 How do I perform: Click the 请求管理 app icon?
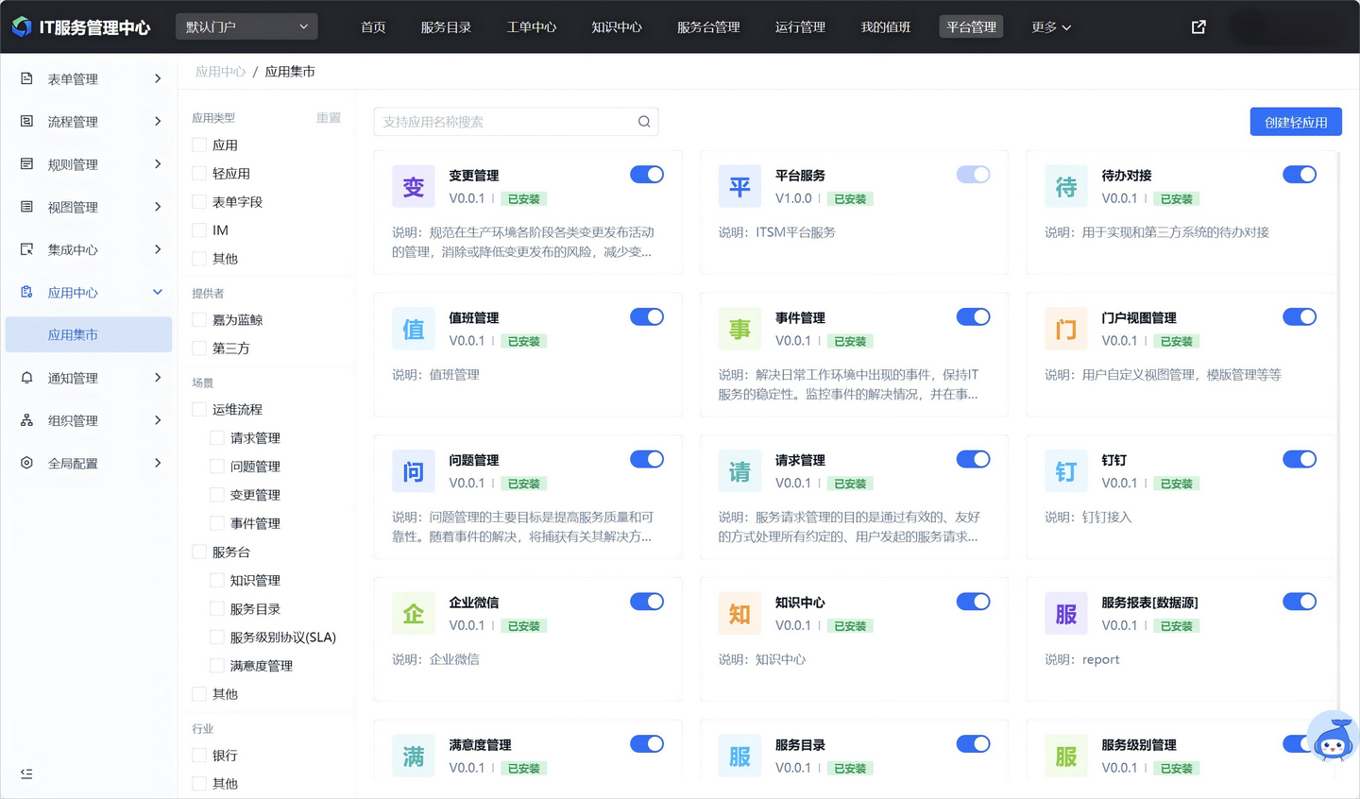click(x=739, y=471)
